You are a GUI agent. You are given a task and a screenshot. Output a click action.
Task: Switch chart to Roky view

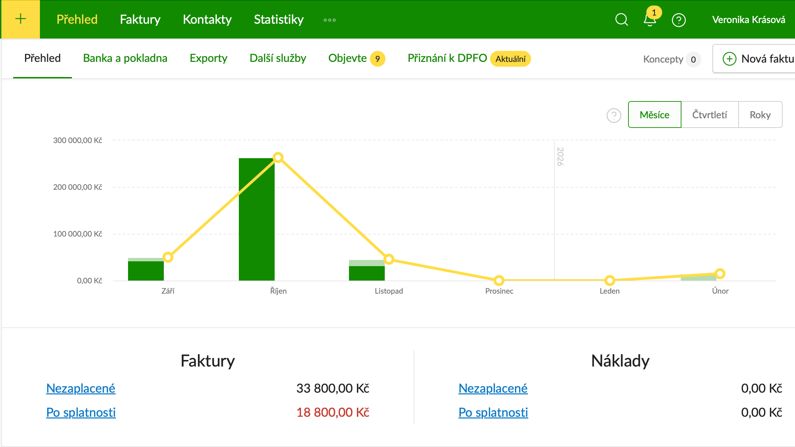click(760, 115)
